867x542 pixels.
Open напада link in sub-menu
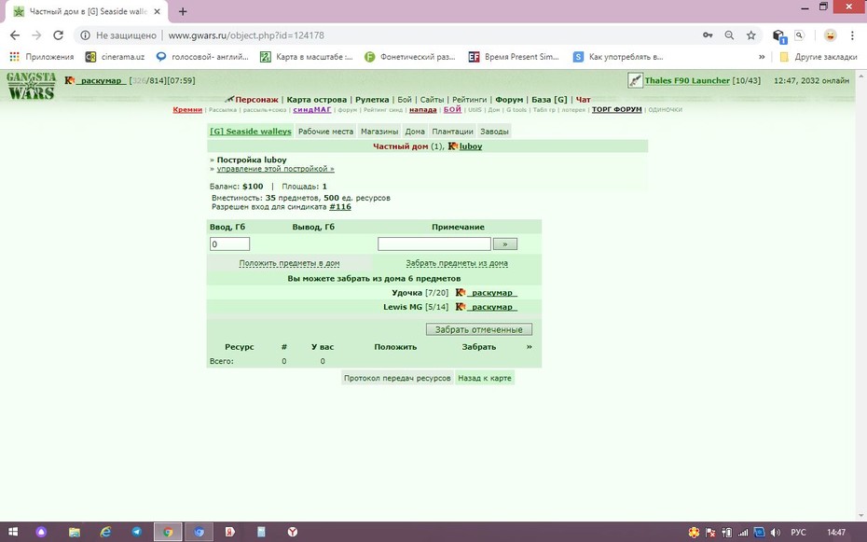point(423,109)
